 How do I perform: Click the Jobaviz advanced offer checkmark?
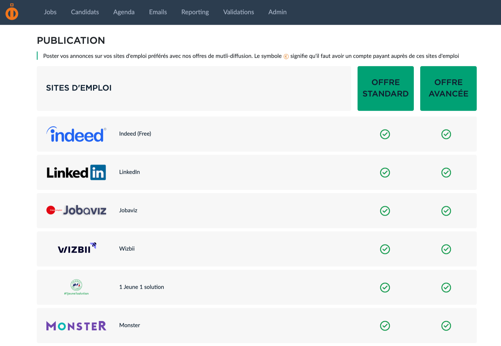click(446, 211)
